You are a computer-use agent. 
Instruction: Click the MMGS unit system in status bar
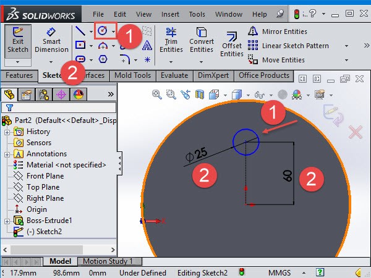279,273
